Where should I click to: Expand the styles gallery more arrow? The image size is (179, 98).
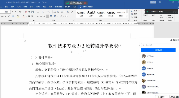click(x=127, y=17)
